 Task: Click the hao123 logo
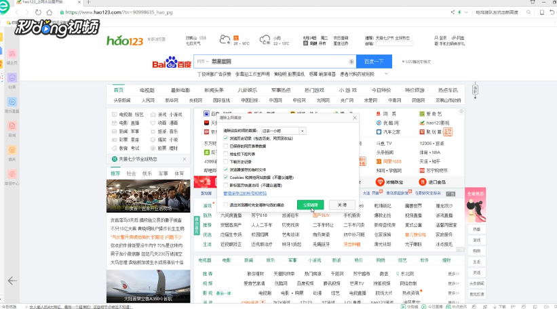(x=125, y=41)
